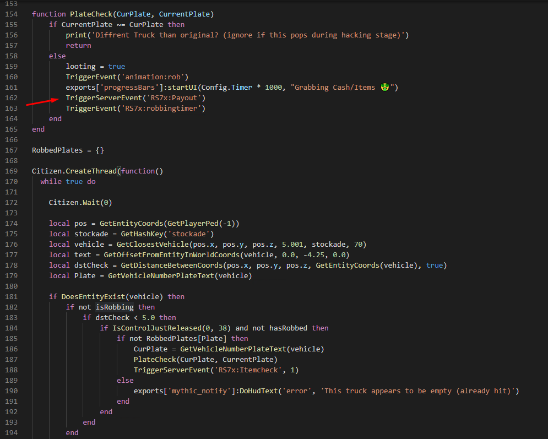Click hasRobbed on line 184
The width and height of the screenshot is (548, 439).
(x=289, y=328)
